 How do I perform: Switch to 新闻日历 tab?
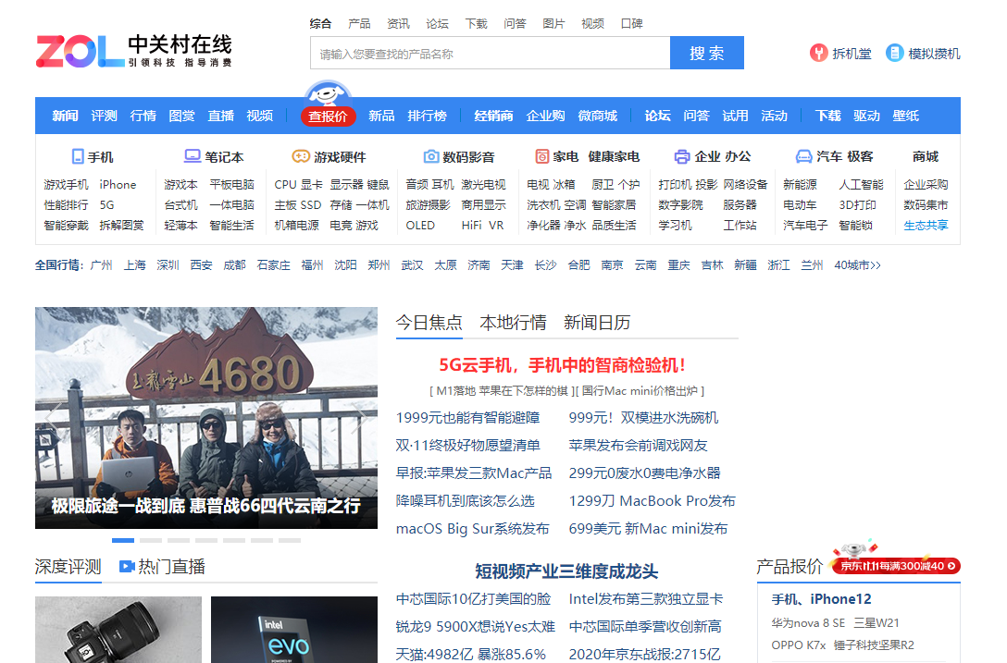click(x=597, y=322)
